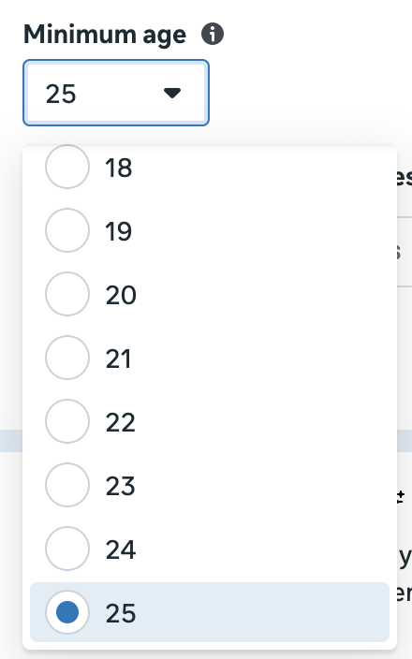This screenshot has height=659, width=412.
Task: Select the radio circle beside 19
Action: (67, 230)
